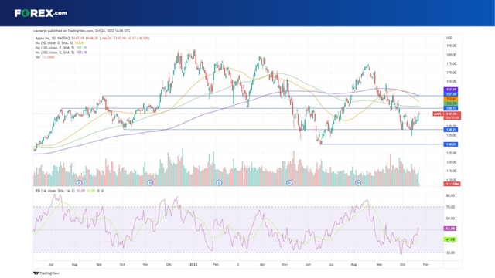The width and height of the screenshot is (495, 278).
Task: Open the dividend marker near August 2022
Action: coord(358,183)
